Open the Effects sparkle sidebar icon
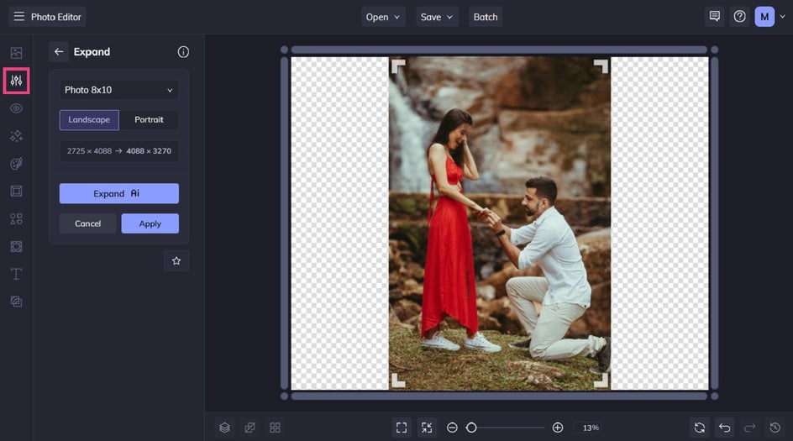 (16, 136)
